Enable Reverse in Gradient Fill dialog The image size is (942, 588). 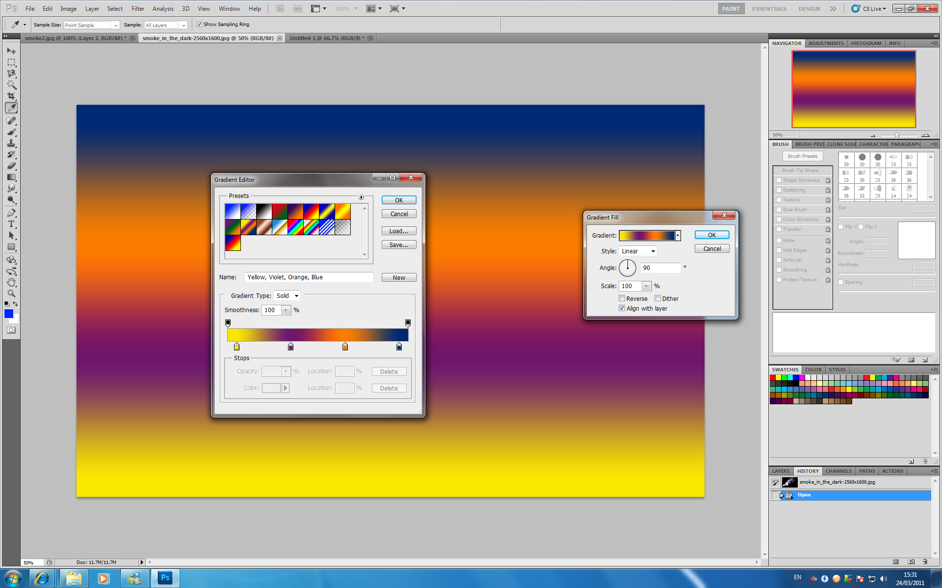click(x=622, y=298)
